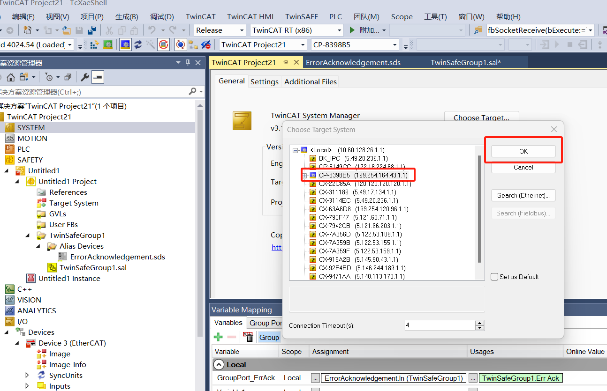The height and width of the screenshot is (391, 607).
Task: Click the green plus add variable icon
Action: tap(218, 337)
